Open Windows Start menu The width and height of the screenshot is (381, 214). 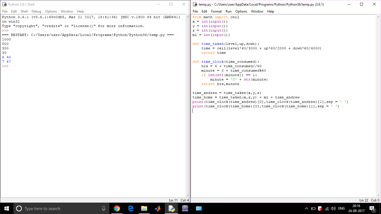click(7, 208)
